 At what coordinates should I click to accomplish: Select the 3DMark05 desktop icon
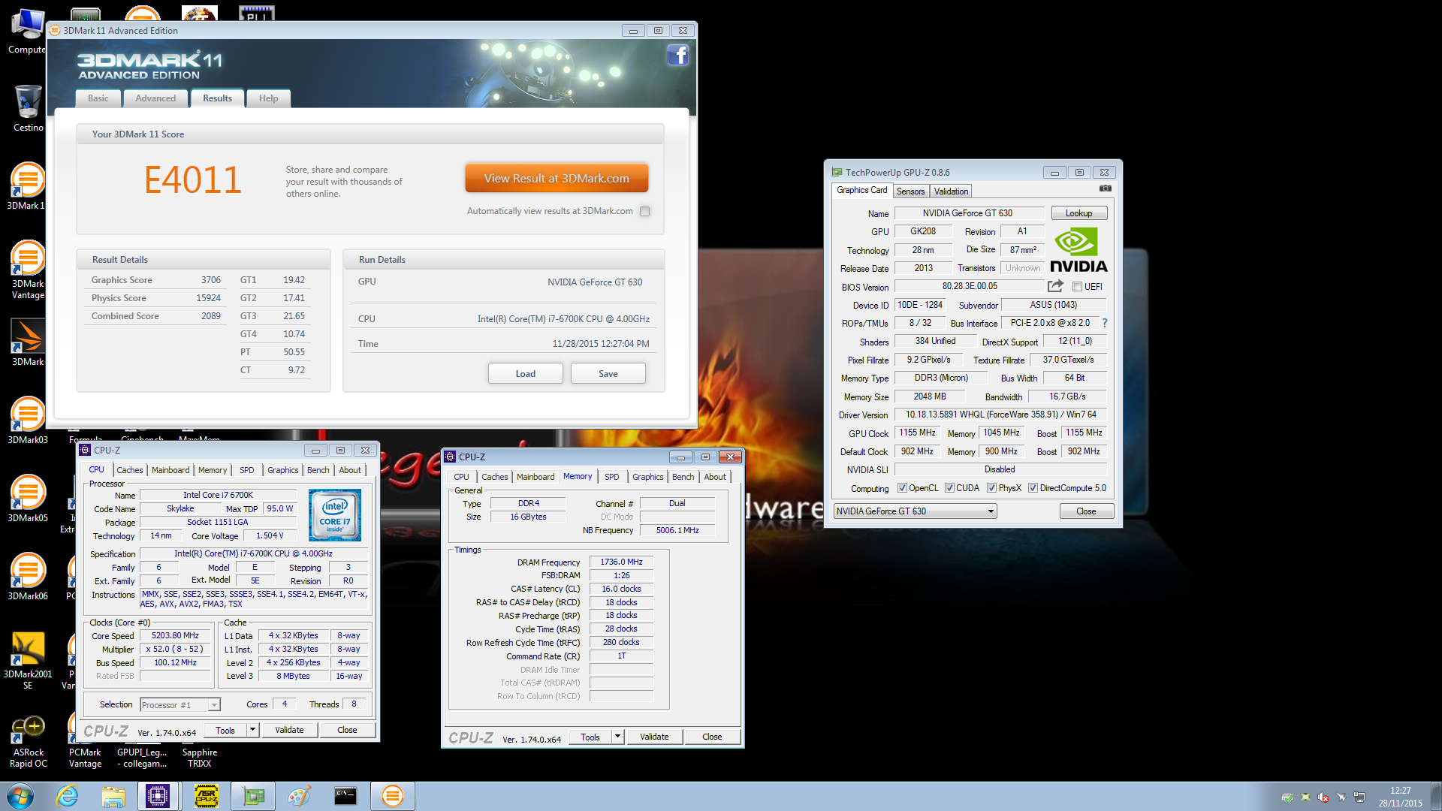point(28,498)
